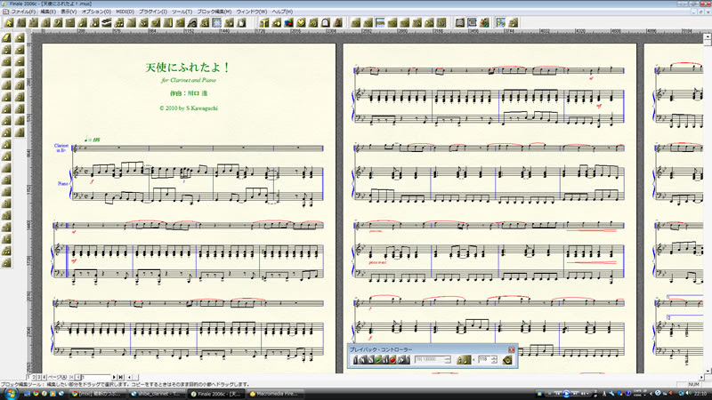The image size is (712, 400).
Task: Select the Resize percent tool
Action: coord(230,23)
